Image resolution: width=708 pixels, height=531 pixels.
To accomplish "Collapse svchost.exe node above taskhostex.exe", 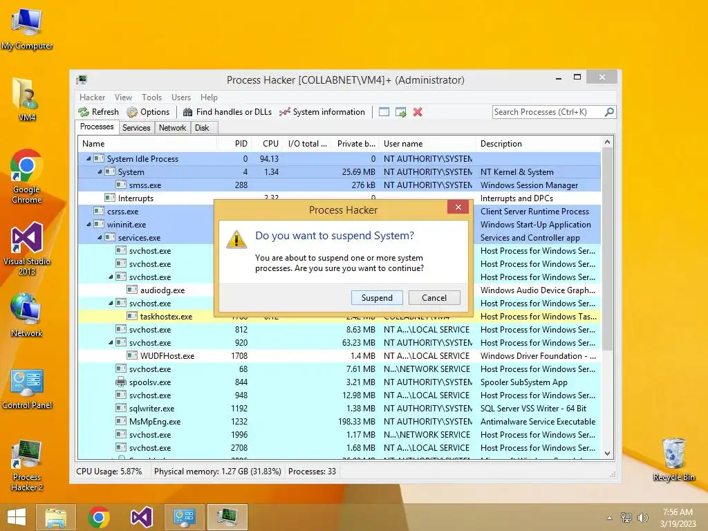I will pos(111,303).
